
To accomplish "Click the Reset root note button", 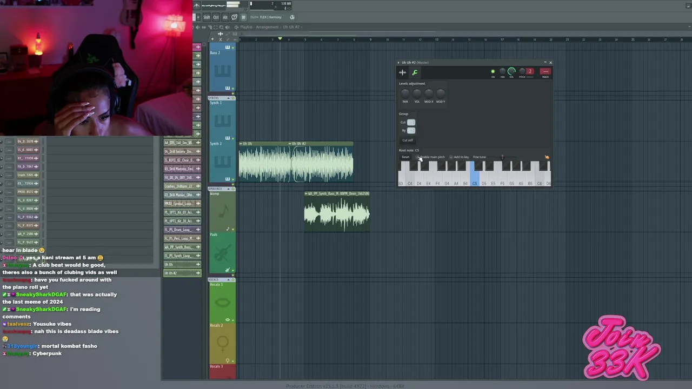I will point(405,157).
